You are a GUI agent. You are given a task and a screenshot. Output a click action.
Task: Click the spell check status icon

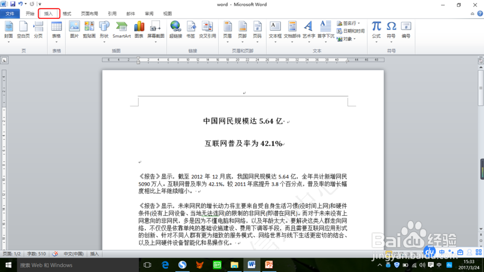tap(55, 254)
